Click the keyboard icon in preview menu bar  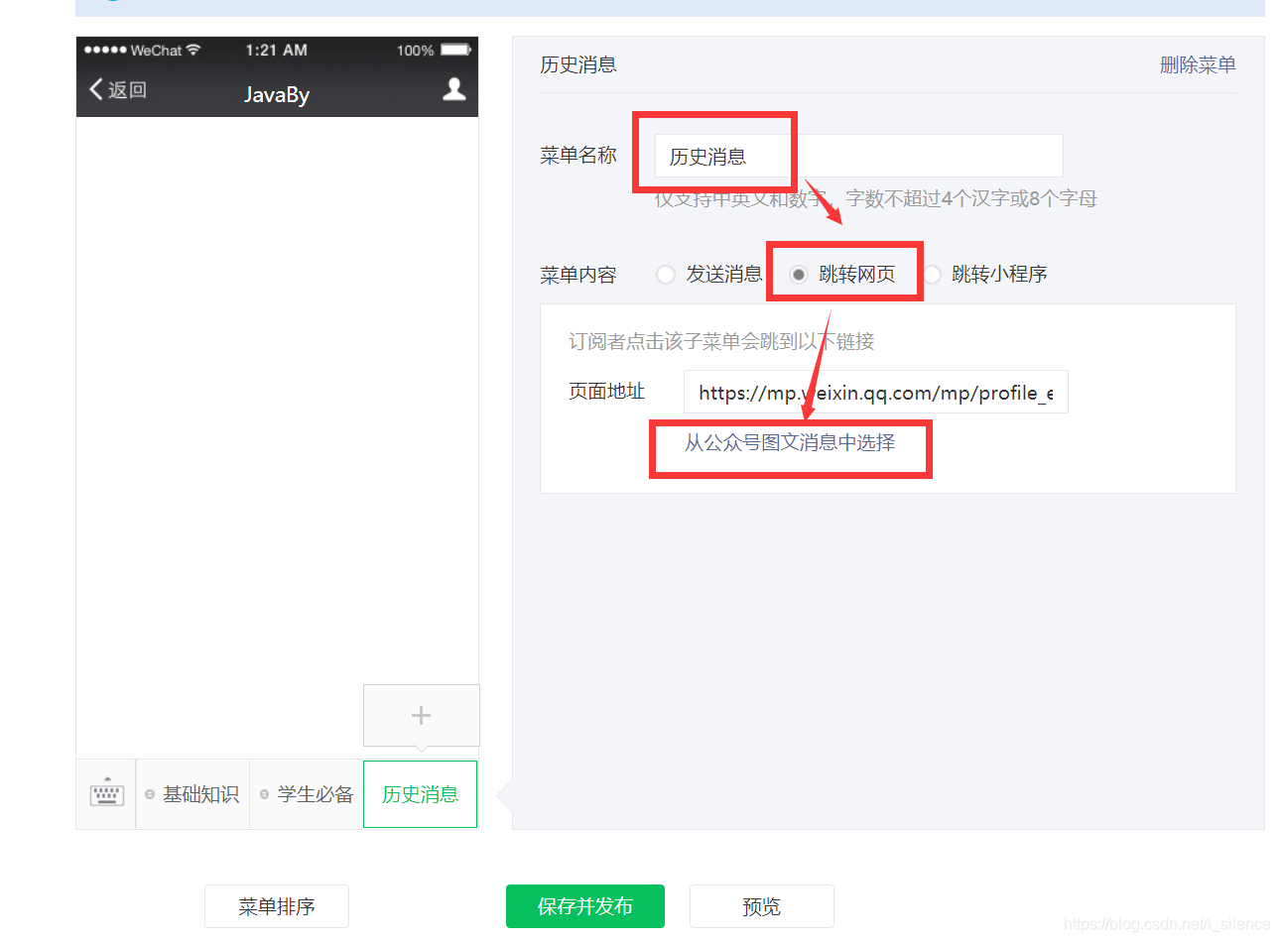pos(106,793)
